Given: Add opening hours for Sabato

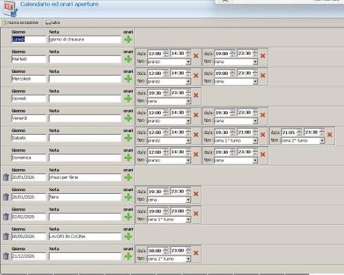Looking at the screenshot, I should click(x=128, y=138).
